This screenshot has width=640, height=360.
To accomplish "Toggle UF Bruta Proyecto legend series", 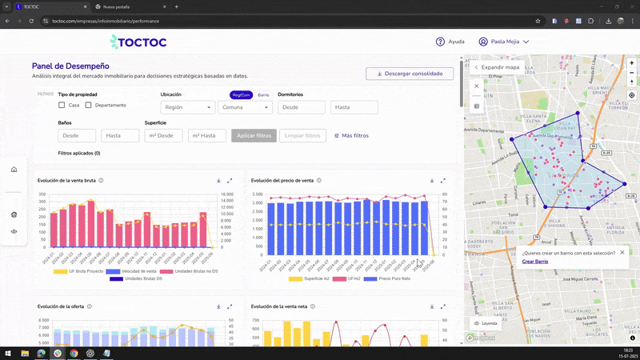I will point(78,271).
